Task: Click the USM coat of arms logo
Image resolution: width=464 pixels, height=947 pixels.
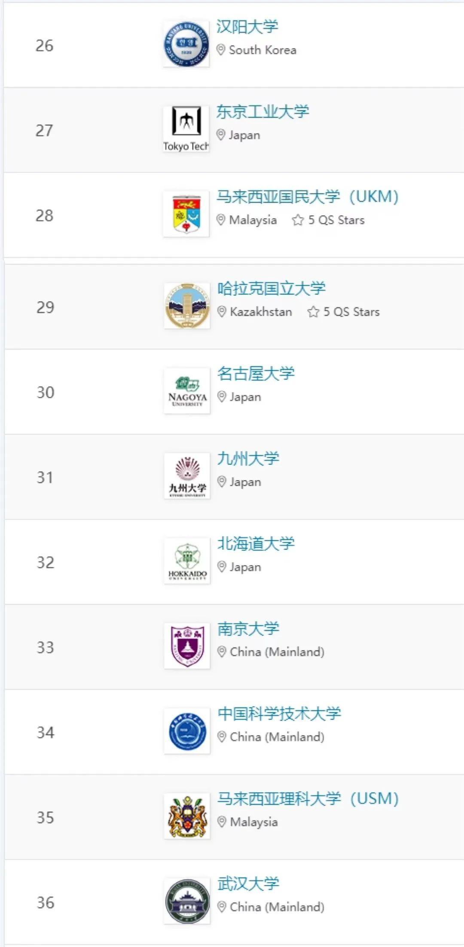Action: pyautogui.click(x=186, y=816)
